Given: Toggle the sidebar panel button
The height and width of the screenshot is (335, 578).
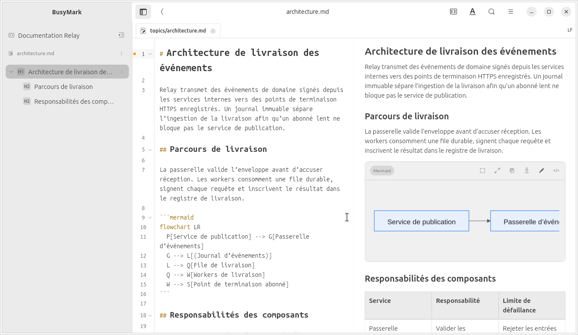Looking at the screenshot, I should tap(143, 12).
